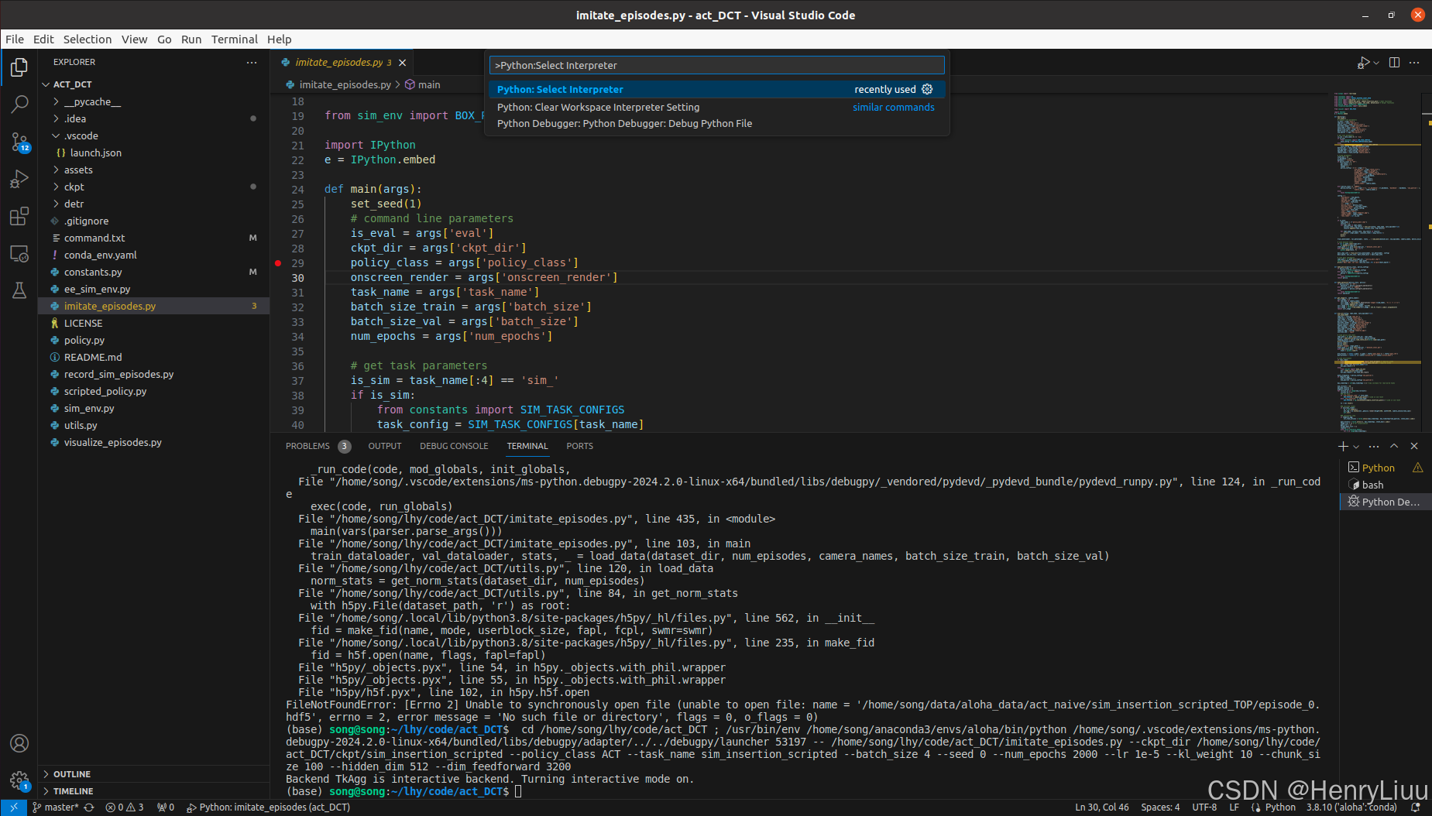Expand the __pycache__ folder
Image resolution: width=1432 pixels, height=816 pixels.
(x=91, y=101)
